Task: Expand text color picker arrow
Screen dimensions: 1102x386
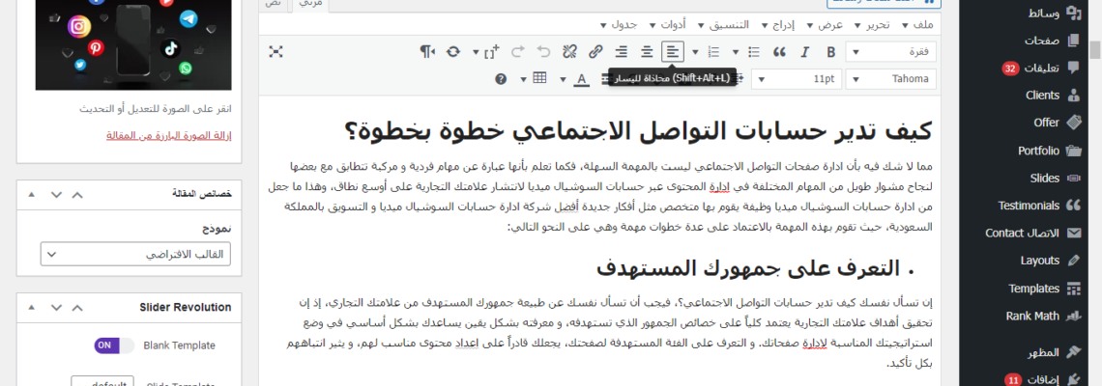Action: 563,79
